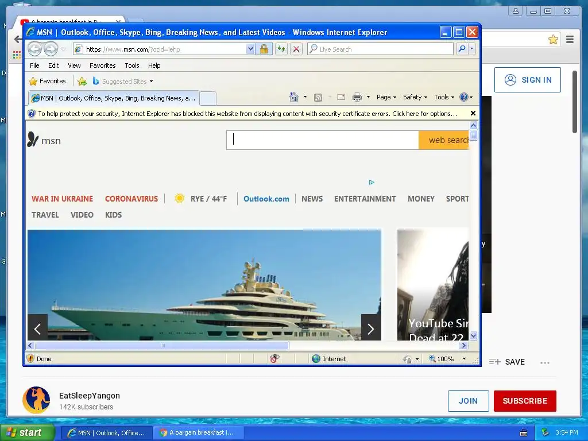This screenshot has width=588, height=441.
Task: Click the Chrome user profile icon
Action: 516,11
